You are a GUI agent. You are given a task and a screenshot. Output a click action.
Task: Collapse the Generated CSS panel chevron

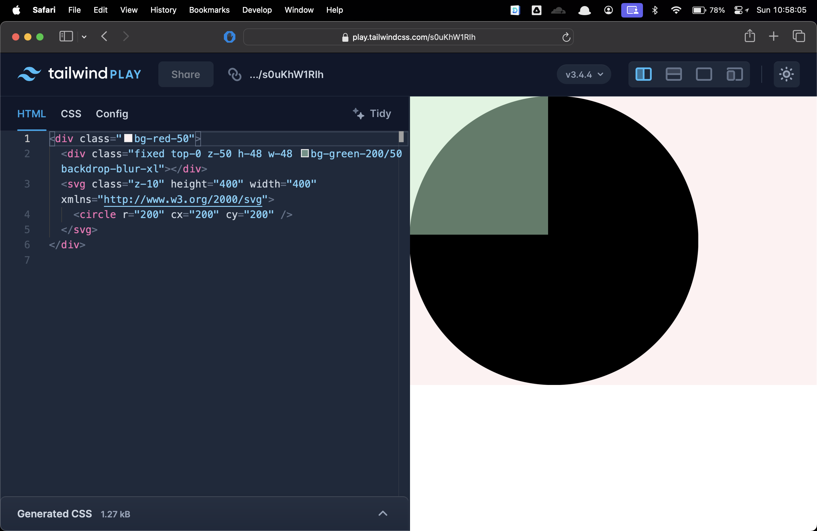383,513
